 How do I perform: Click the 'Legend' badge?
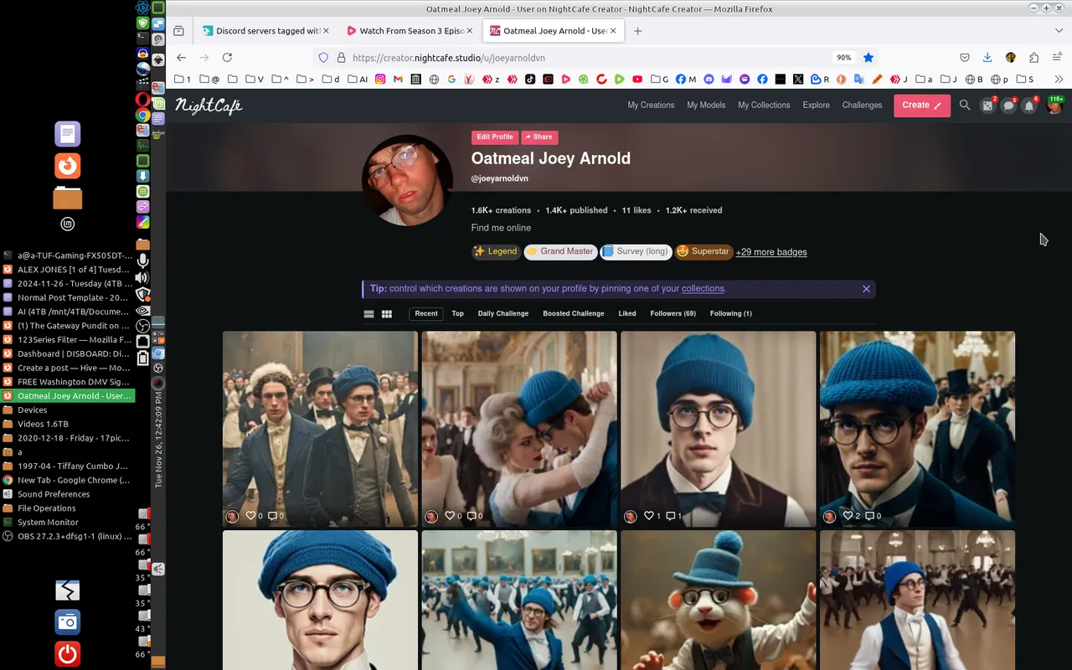[x=496, y=252]
